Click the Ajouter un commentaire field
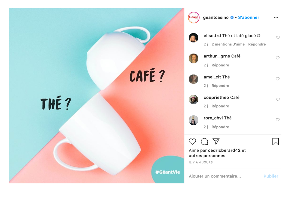295x197 pixels. point(224,176)
